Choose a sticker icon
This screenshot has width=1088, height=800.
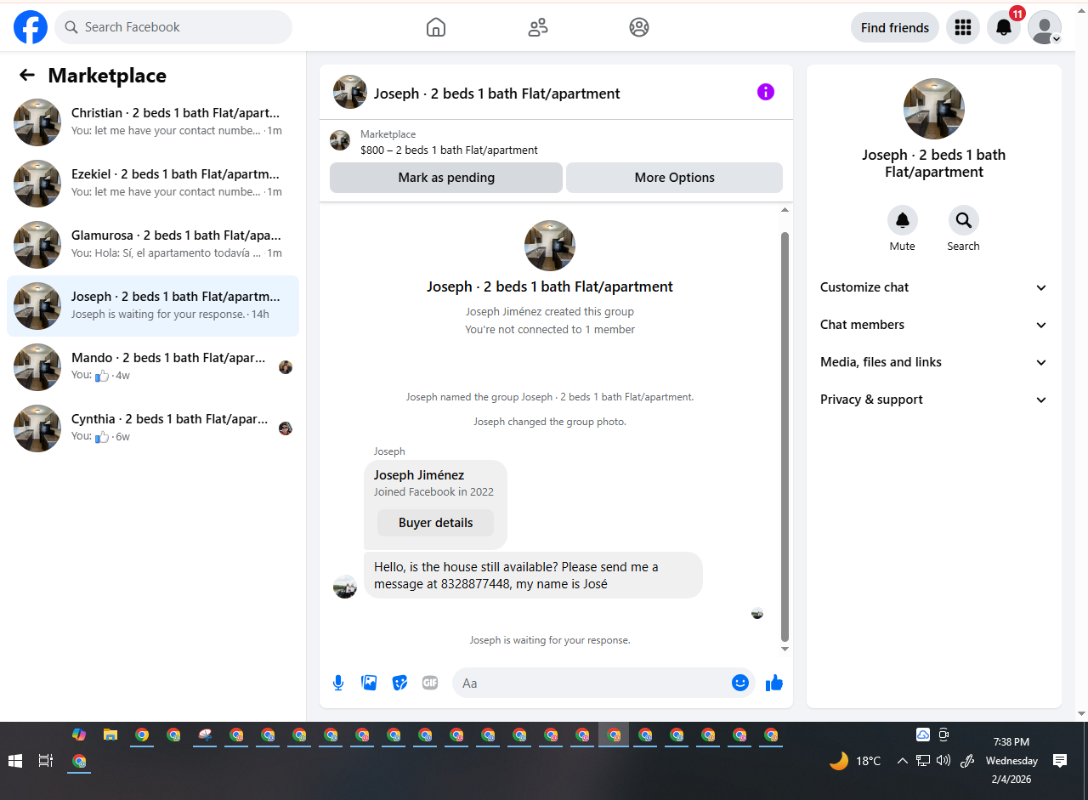(399, 683)
